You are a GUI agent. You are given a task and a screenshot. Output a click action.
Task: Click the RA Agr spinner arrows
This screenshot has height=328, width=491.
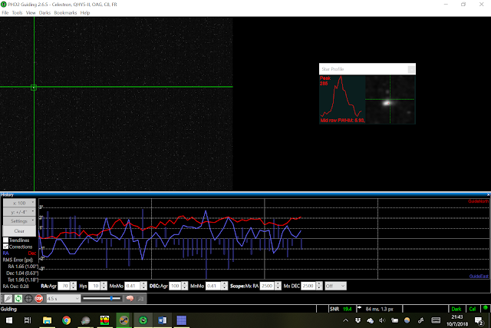pyautogui.click(x=74, y=286)
